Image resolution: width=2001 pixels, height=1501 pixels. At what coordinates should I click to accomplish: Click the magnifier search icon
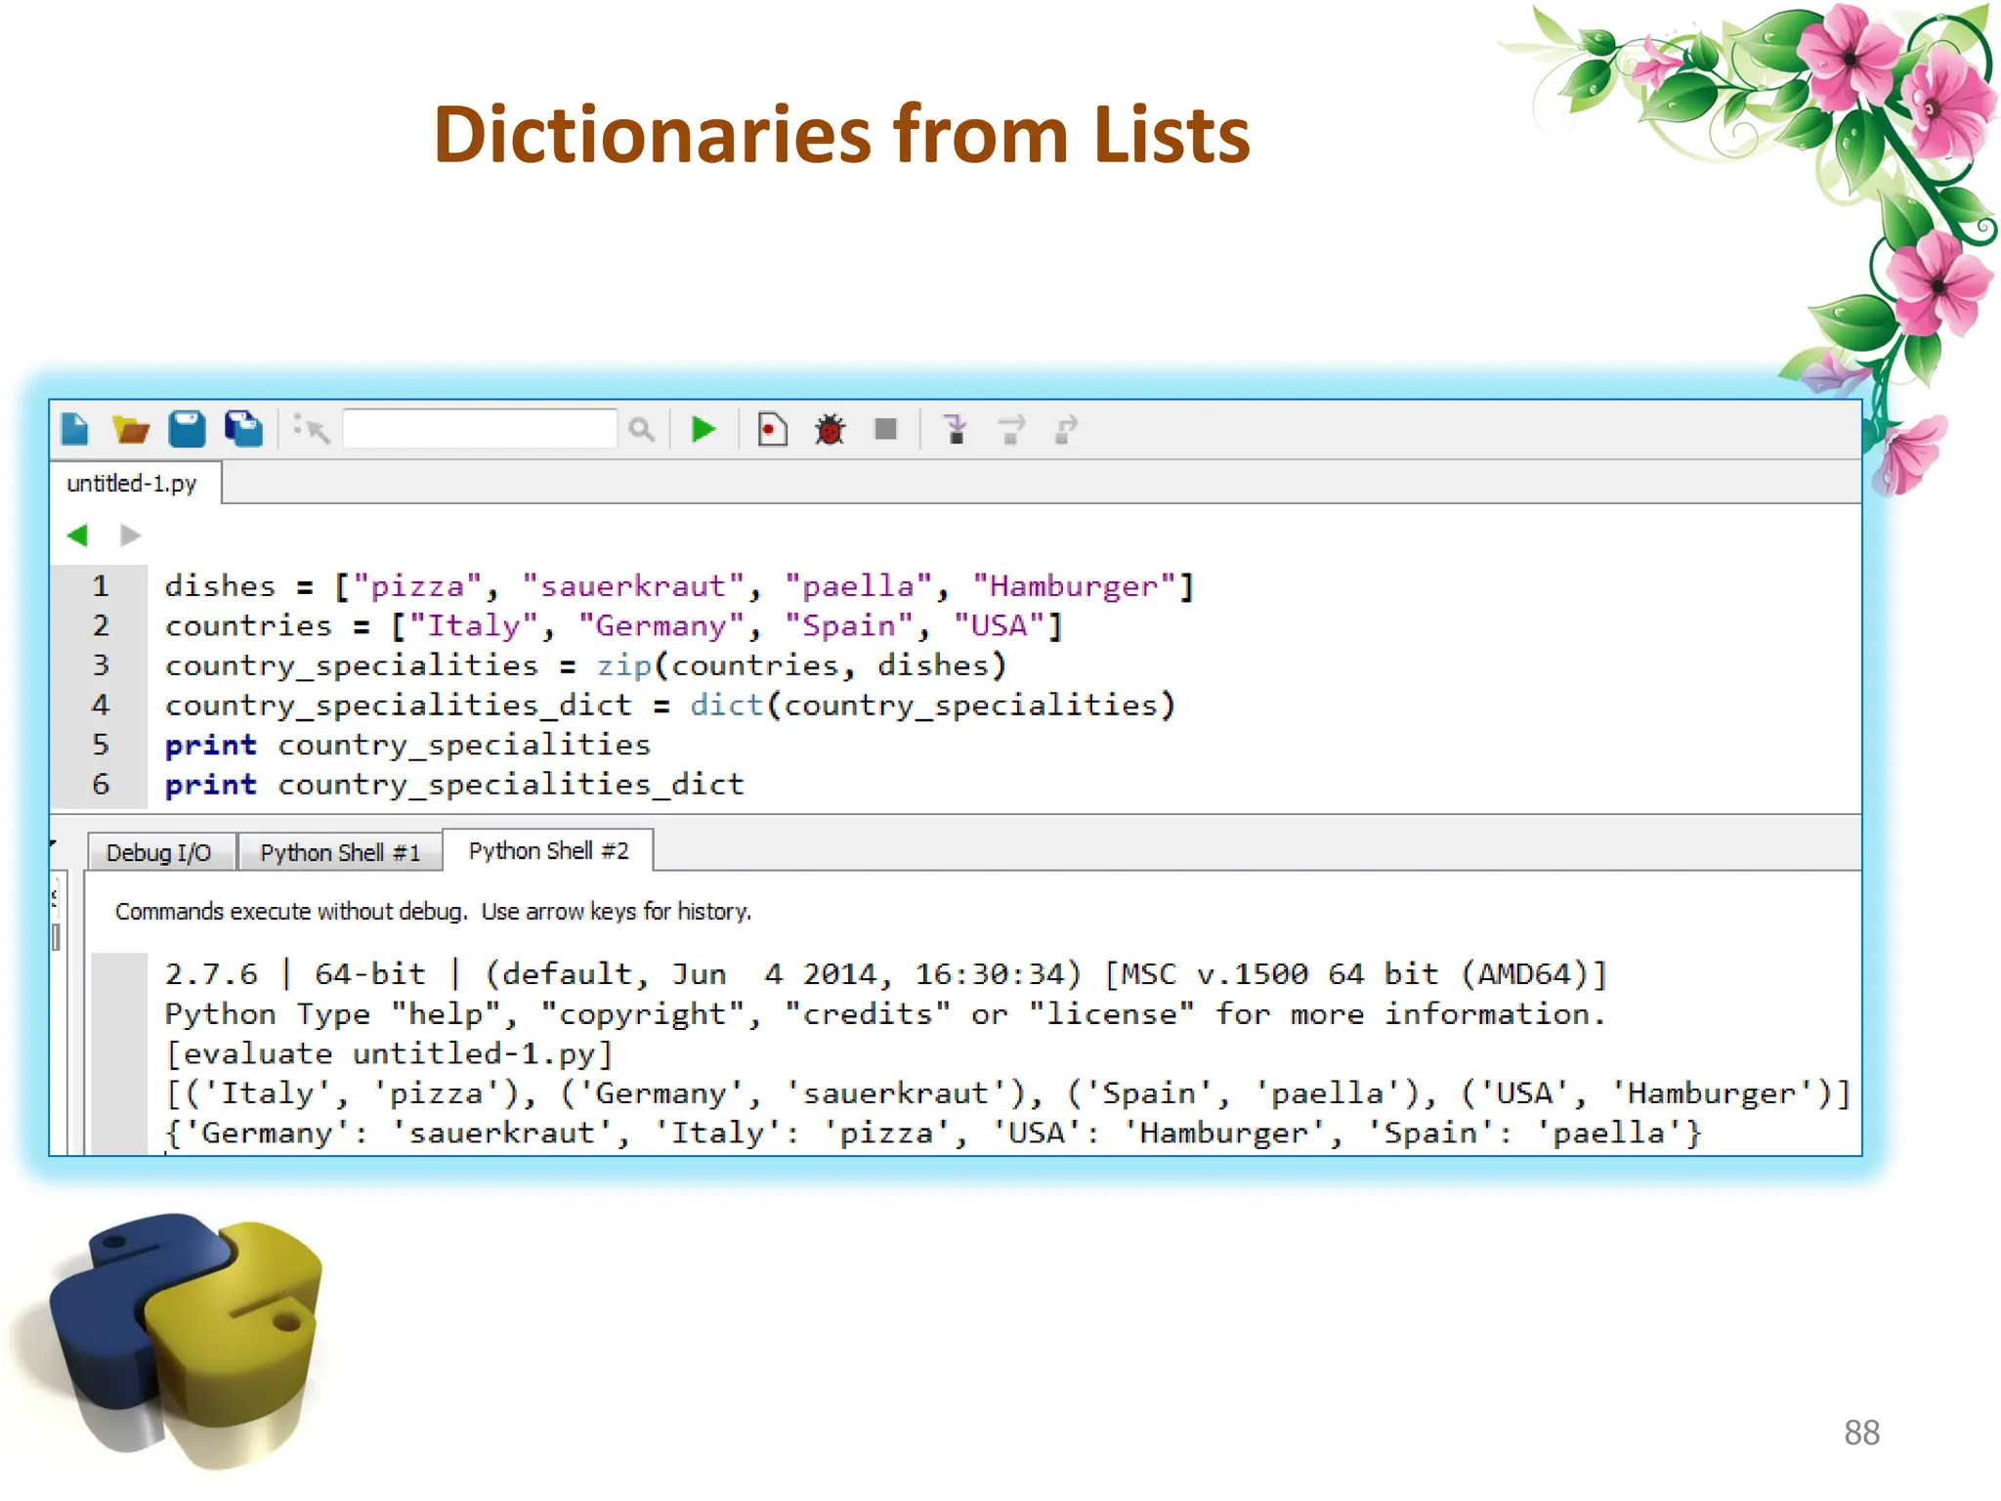click(x=641, y=429)
